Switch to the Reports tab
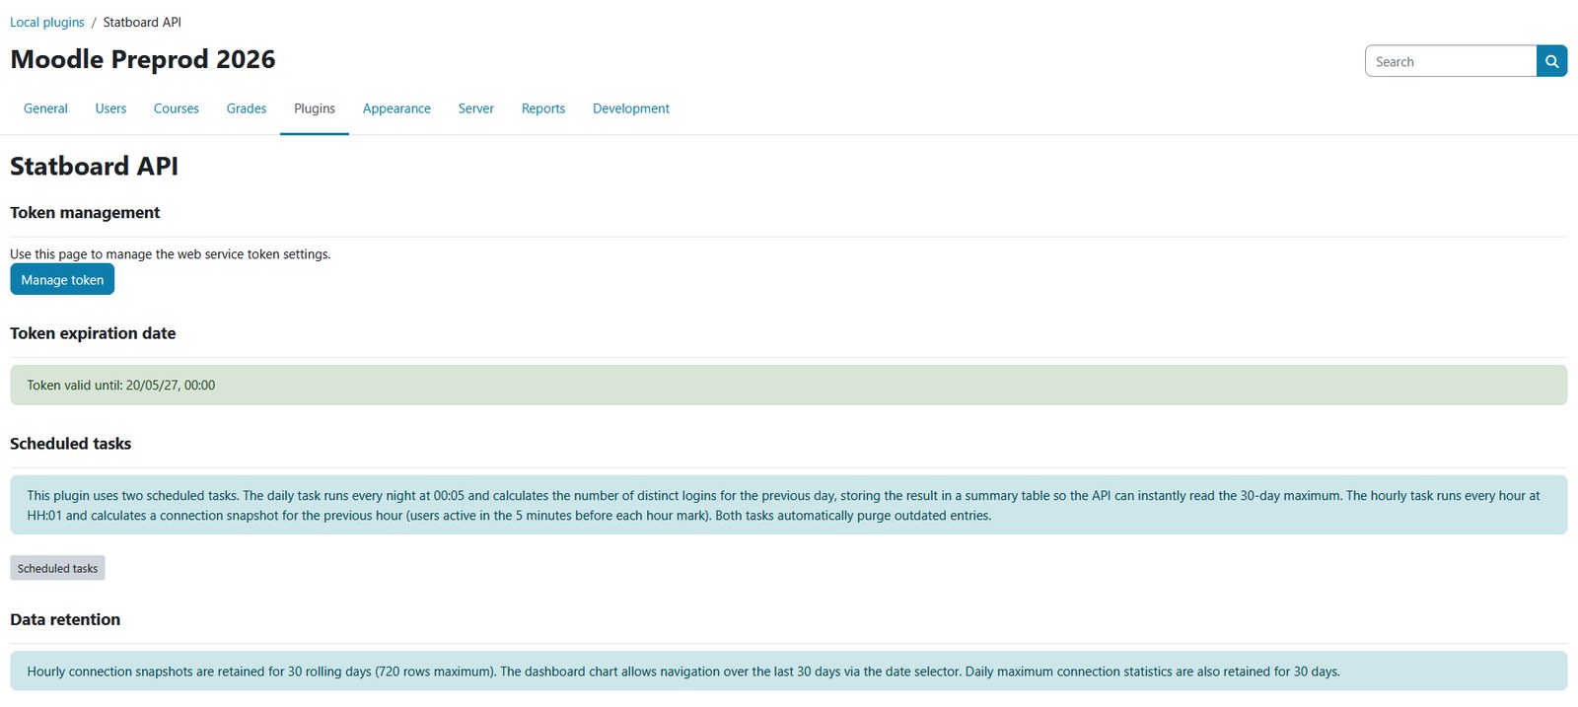Image resolution: width=1578 pixels, height=707 pixels. [x=543, y=108]
